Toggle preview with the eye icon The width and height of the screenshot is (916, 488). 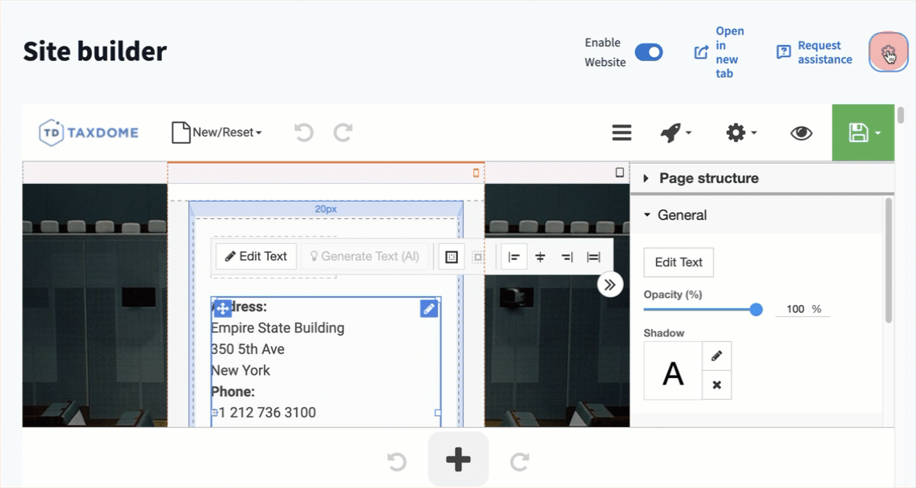pyautogui.click(x=800, y=132)
